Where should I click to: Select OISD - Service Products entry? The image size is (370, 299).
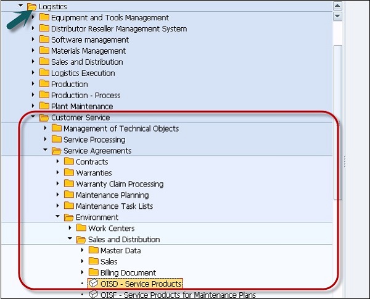click(x=141, y=284)
